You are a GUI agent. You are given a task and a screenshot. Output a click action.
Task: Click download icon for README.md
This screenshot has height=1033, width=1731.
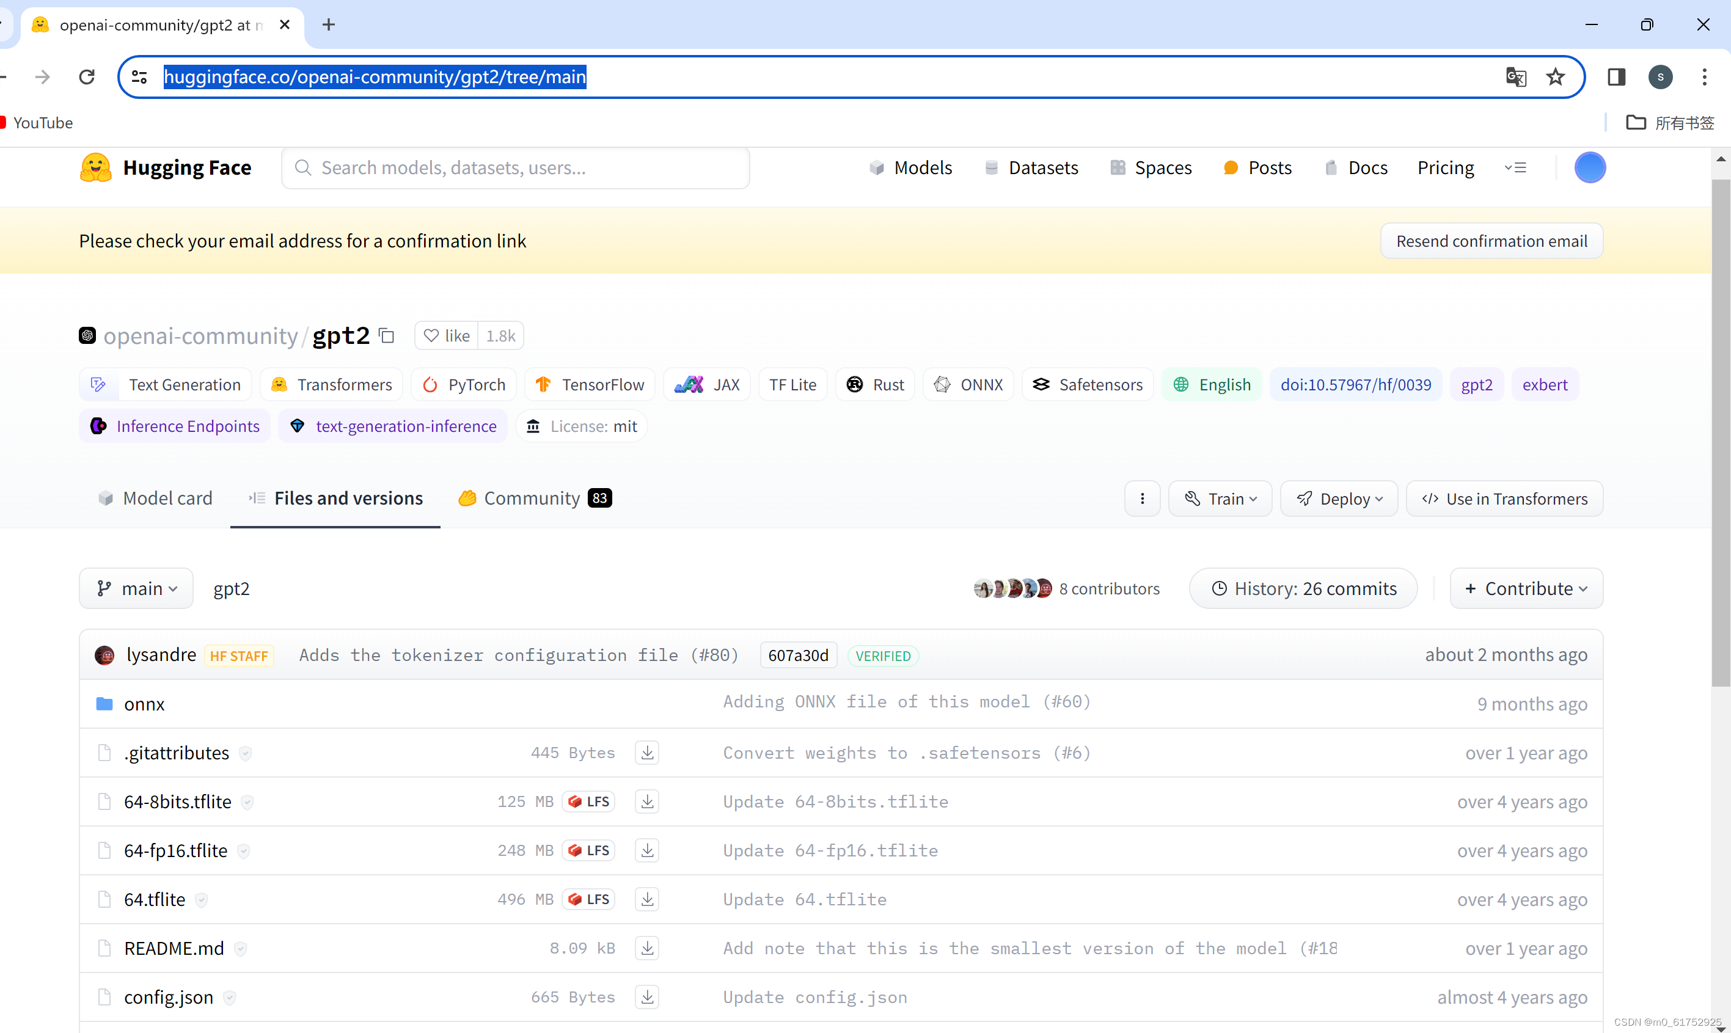[x=646, y=948]
